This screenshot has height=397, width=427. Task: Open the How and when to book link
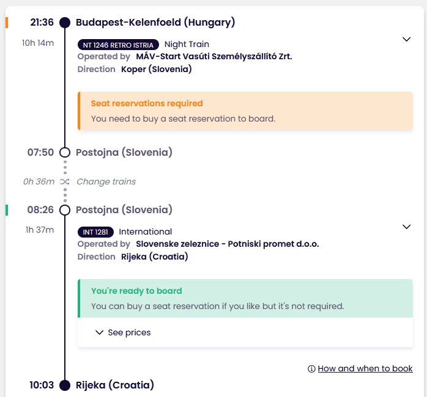tap(365, 369)
